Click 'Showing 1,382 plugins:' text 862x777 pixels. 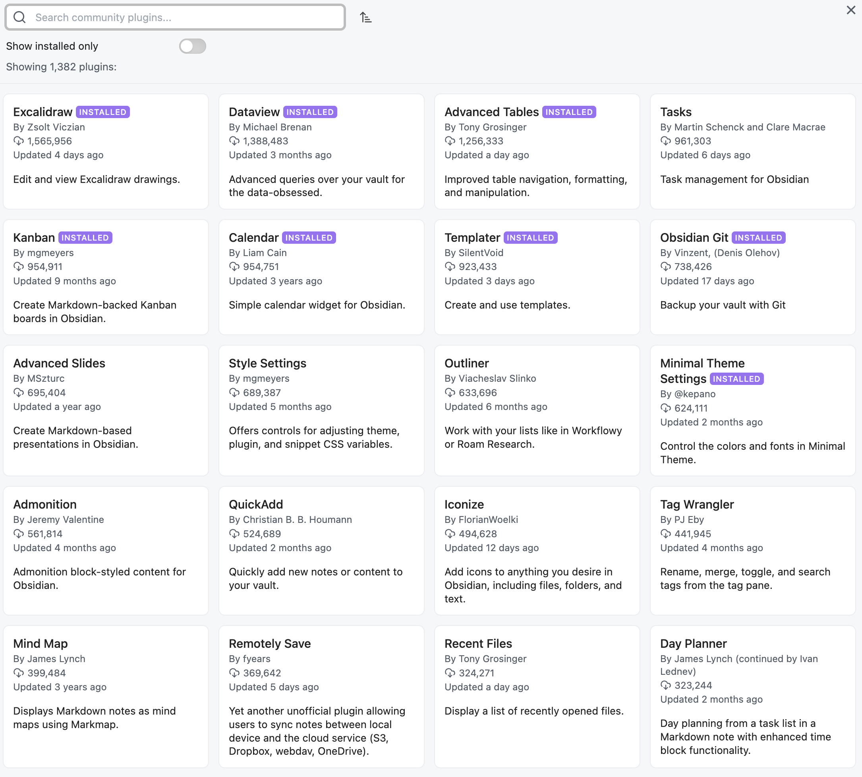coord(62,67)
